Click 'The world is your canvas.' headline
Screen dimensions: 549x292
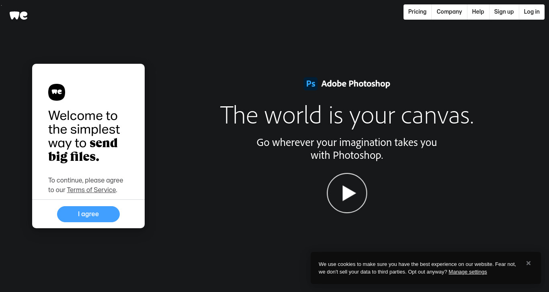(x=347, y=115)
